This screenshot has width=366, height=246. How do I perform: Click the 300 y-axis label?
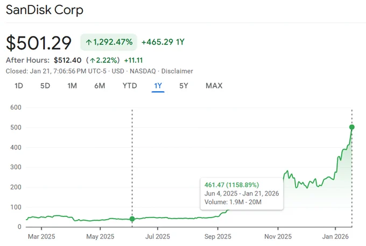coord(16,167)
